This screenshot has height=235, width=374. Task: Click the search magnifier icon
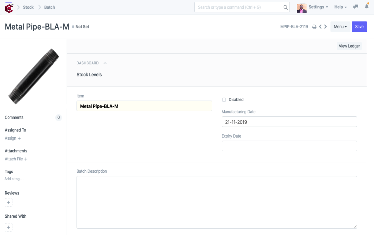coord(286,7)
